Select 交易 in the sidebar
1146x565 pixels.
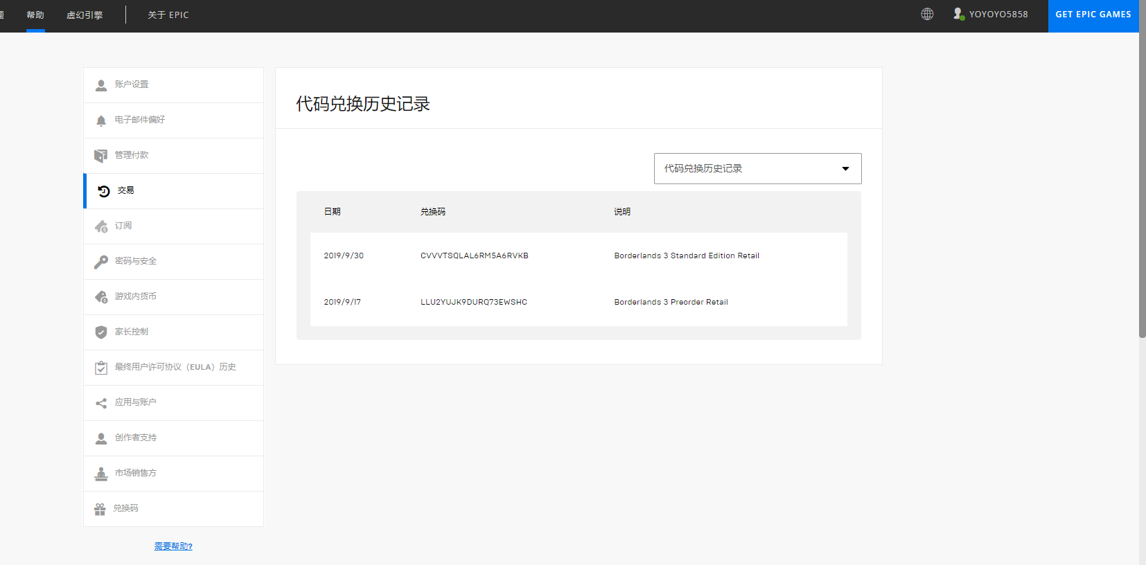(173, 191)
